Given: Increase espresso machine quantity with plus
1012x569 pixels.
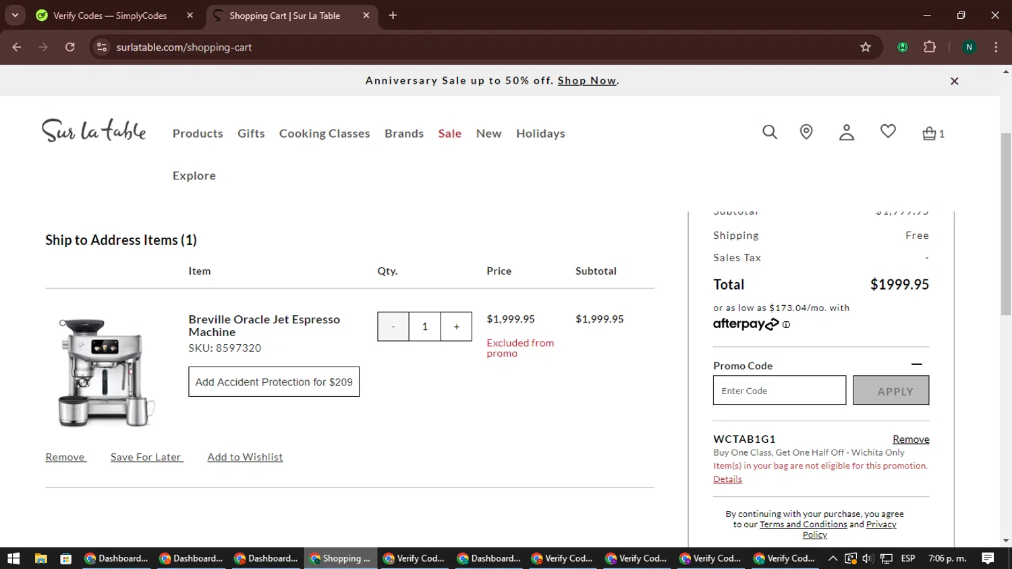Looking at the screenshot, I should point(456,327).
